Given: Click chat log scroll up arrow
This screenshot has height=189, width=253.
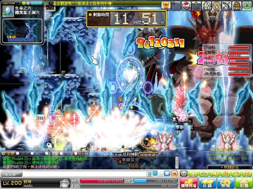Looking at the screenshot, I should coord(177,158).
